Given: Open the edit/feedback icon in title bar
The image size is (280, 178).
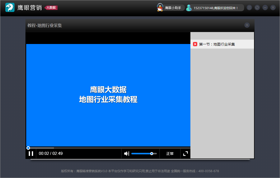Looking at the screenshot, I should pos(249,7).
